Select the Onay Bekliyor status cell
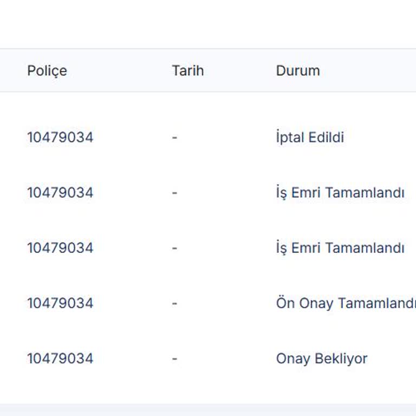This screenshot has width=416, height=416. tap(322, 359)
